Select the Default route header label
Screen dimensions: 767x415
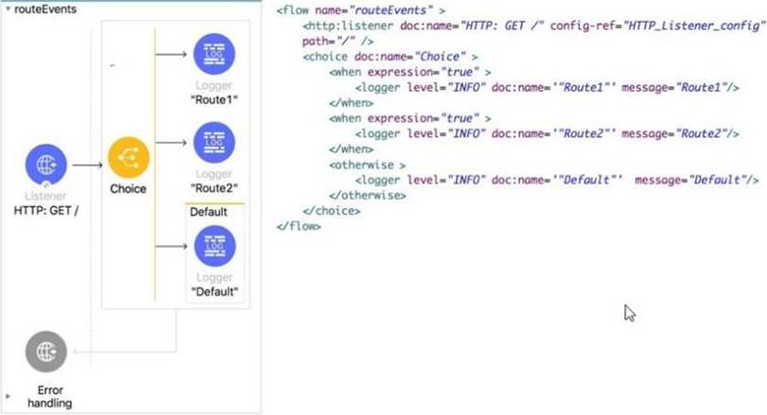[208, 212]
